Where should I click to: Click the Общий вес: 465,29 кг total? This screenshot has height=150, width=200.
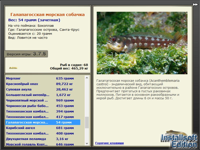(x=69, y=68)
